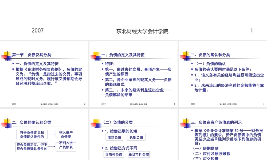Click the 非货币性负债 box
Image resolution: width=267 pixels, height=160 pixels.
pos(139,154)
